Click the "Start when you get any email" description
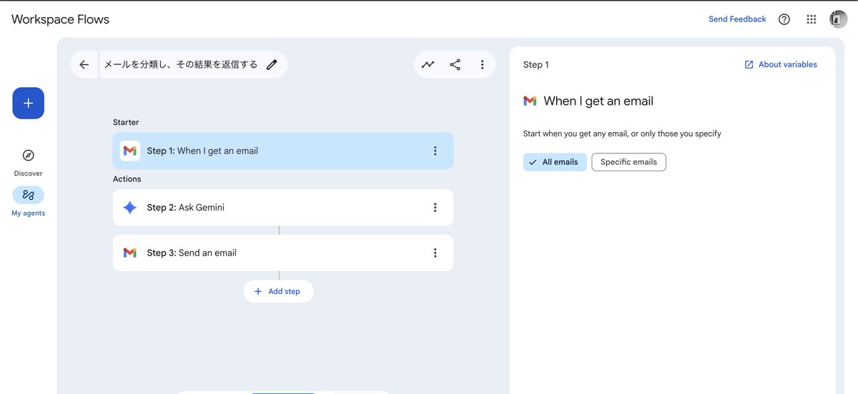Screen dimensions: 858x394 [622, 133]
